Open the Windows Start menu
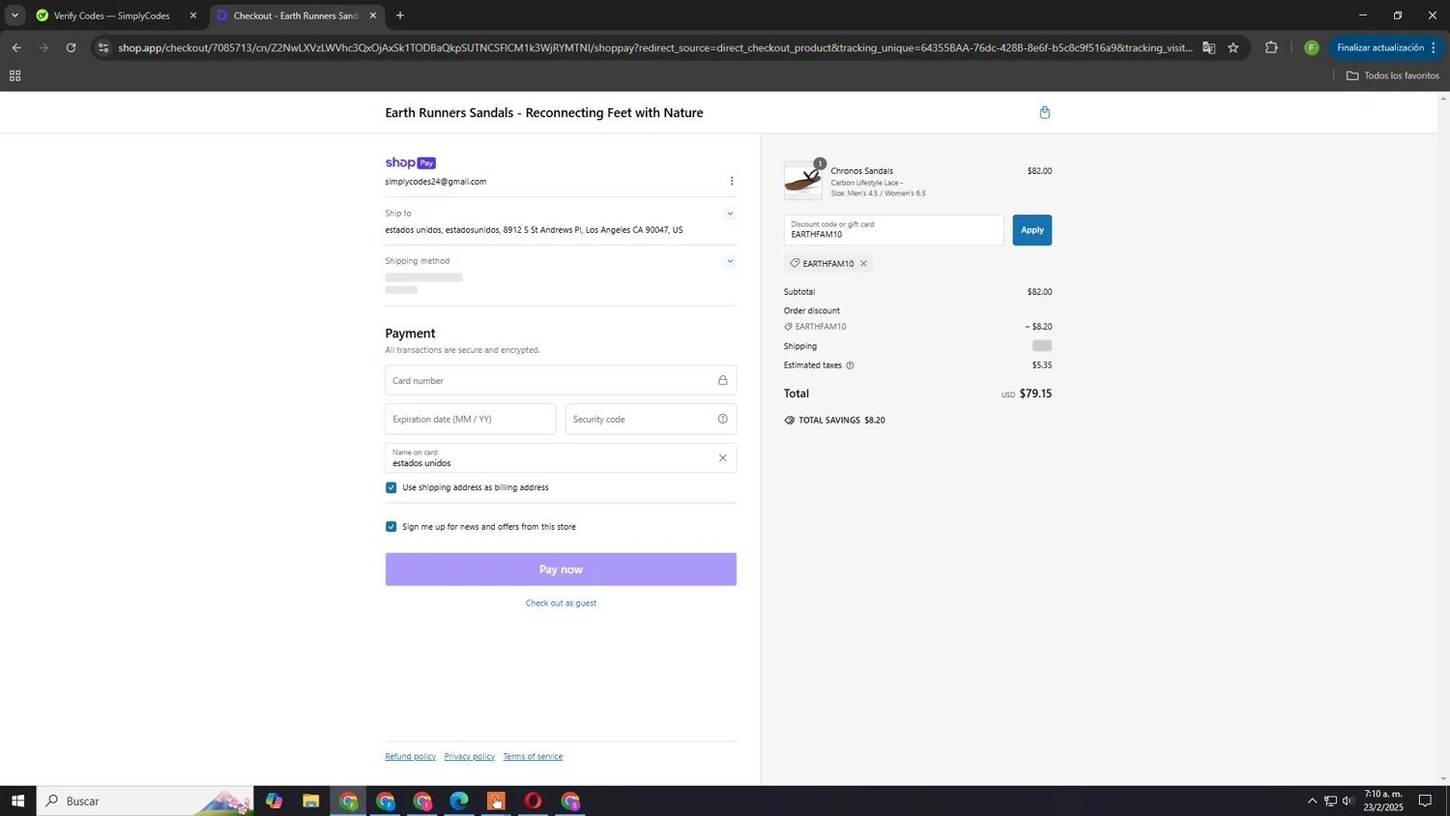 point(17,801)
